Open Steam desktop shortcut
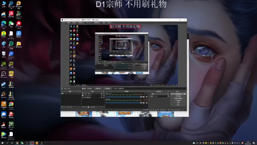The image size is (257, 145). (4, 85)
